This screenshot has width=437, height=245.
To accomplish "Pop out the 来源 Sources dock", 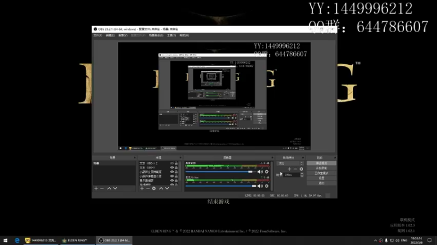I will 181,157.
